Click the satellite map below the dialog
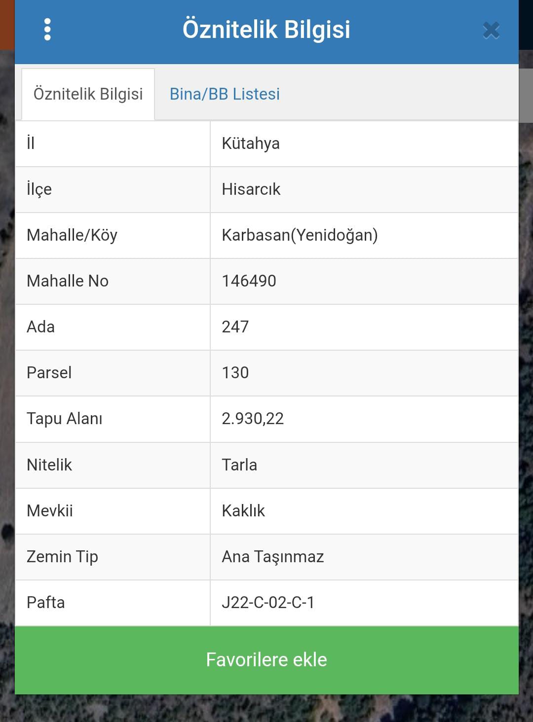The image size is (533, 722). click(x=266, y=708)
